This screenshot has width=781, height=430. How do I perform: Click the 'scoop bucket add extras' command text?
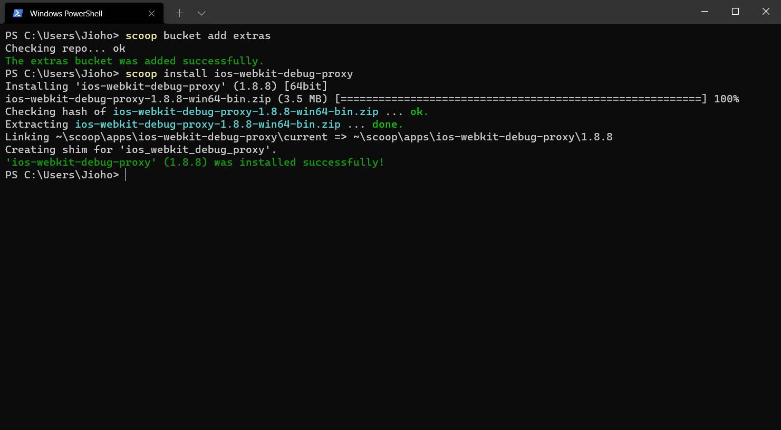pos(198,35)
